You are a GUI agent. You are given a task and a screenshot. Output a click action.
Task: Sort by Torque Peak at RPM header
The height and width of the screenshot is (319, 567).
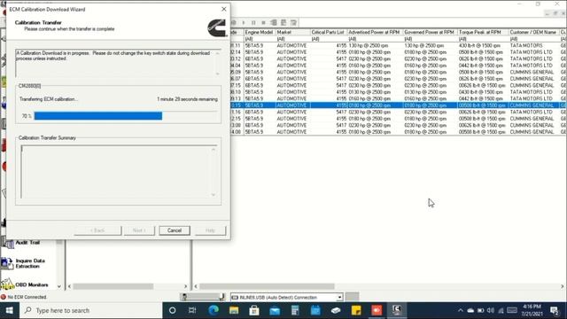(x=483, y=32)
